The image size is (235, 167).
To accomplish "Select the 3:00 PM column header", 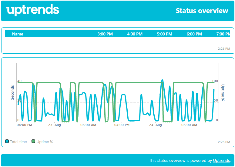I will click(105, 34).
